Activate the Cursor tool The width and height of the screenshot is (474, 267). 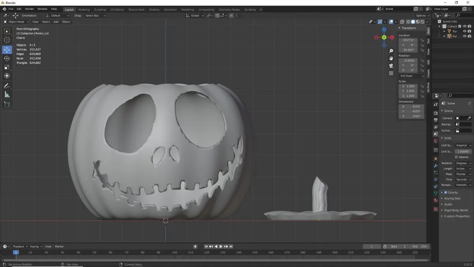pos(7,40)
